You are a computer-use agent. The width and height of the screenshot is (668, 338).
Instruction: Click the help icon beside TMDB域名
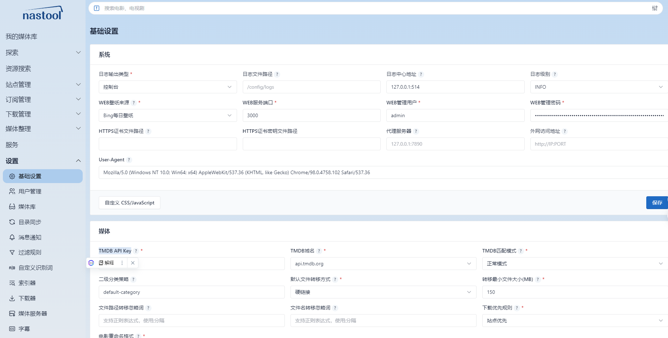(x=319, y=251)
